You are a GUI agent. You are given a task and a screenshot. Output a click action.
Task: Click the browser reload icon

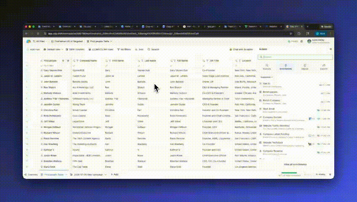coord(38,34)
